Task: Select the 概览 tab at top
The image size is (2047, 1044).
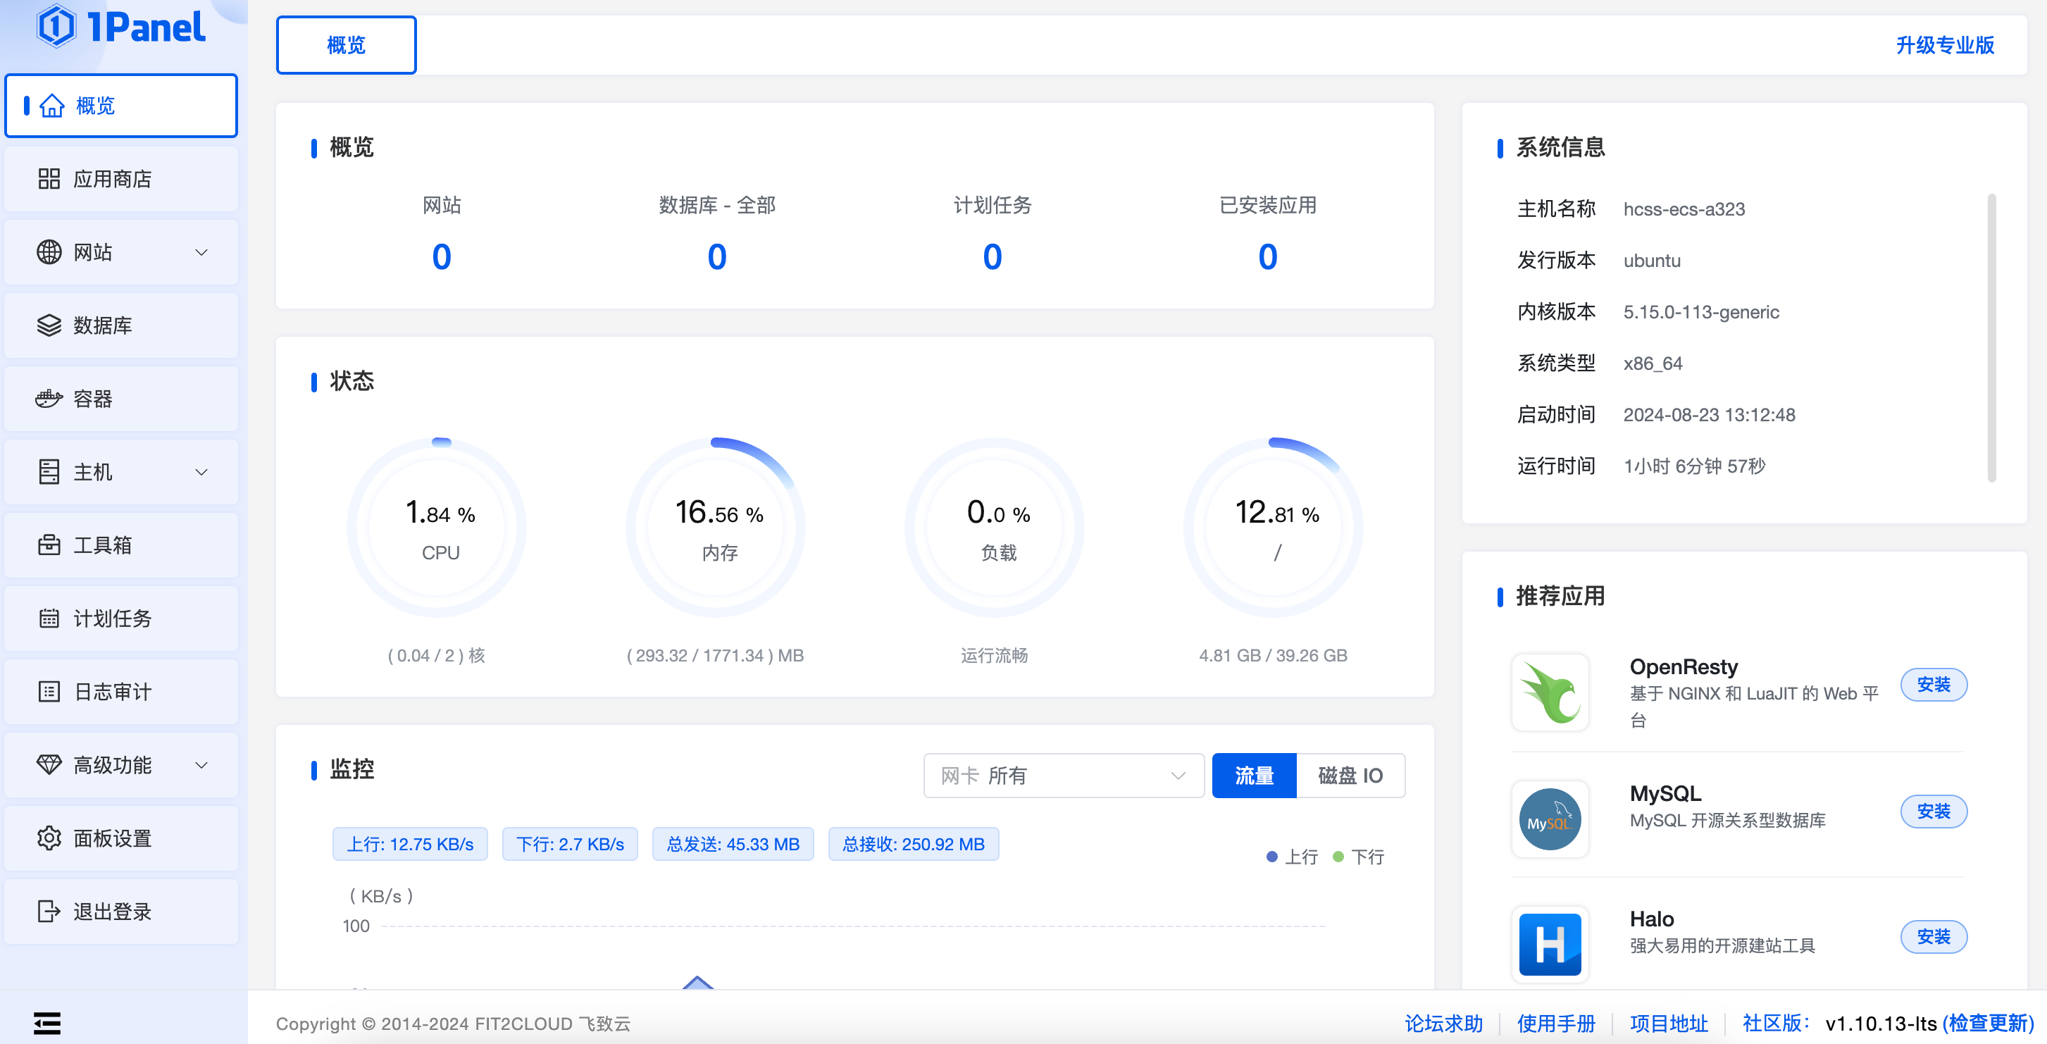Action: (346, 45)
